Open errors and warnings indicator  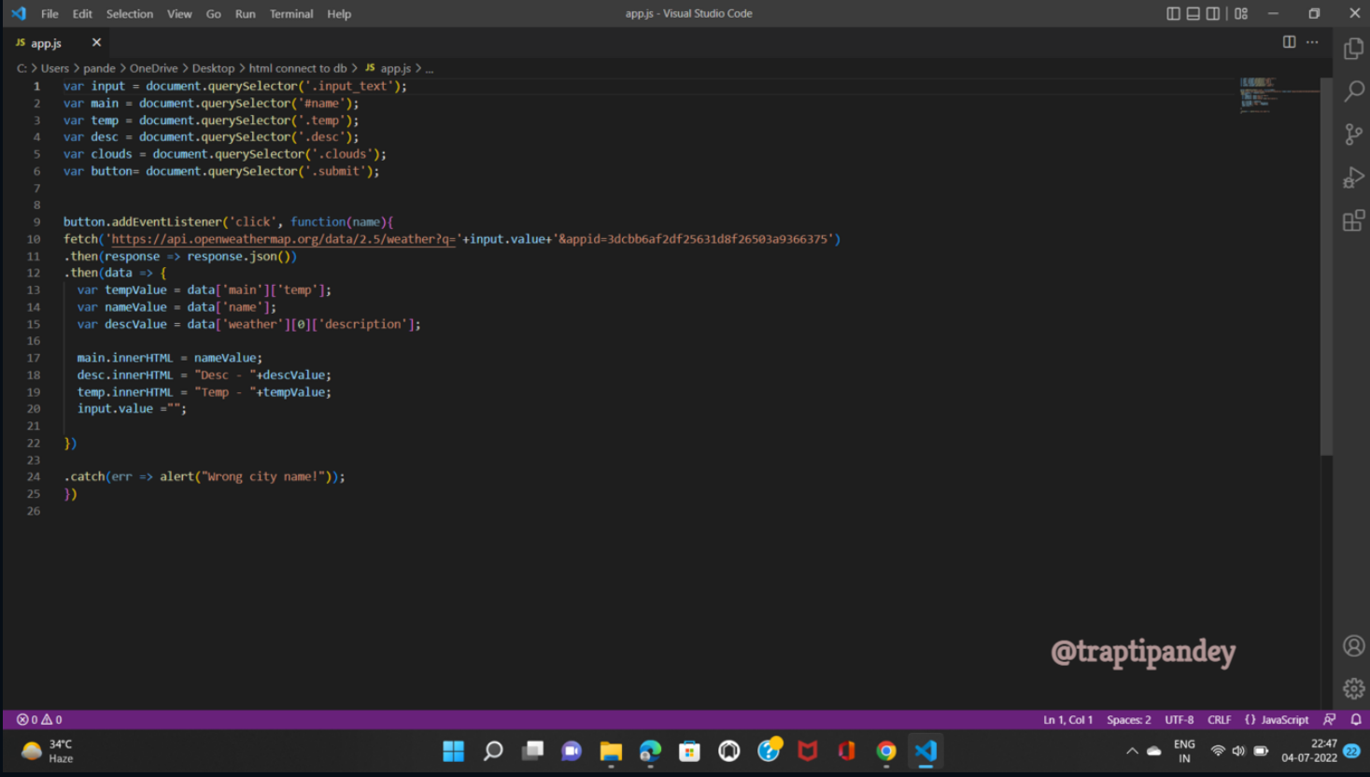(x=39, y=719)
